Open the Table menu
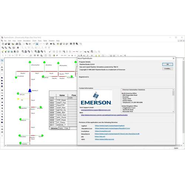 45,41
